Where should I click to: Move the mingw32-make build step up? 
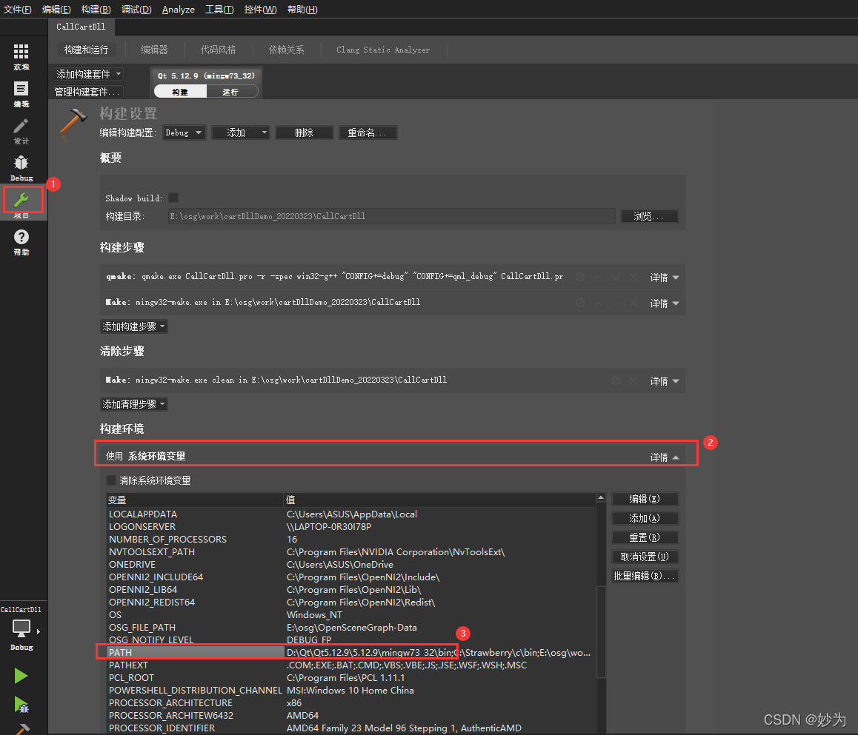(598, 303)
